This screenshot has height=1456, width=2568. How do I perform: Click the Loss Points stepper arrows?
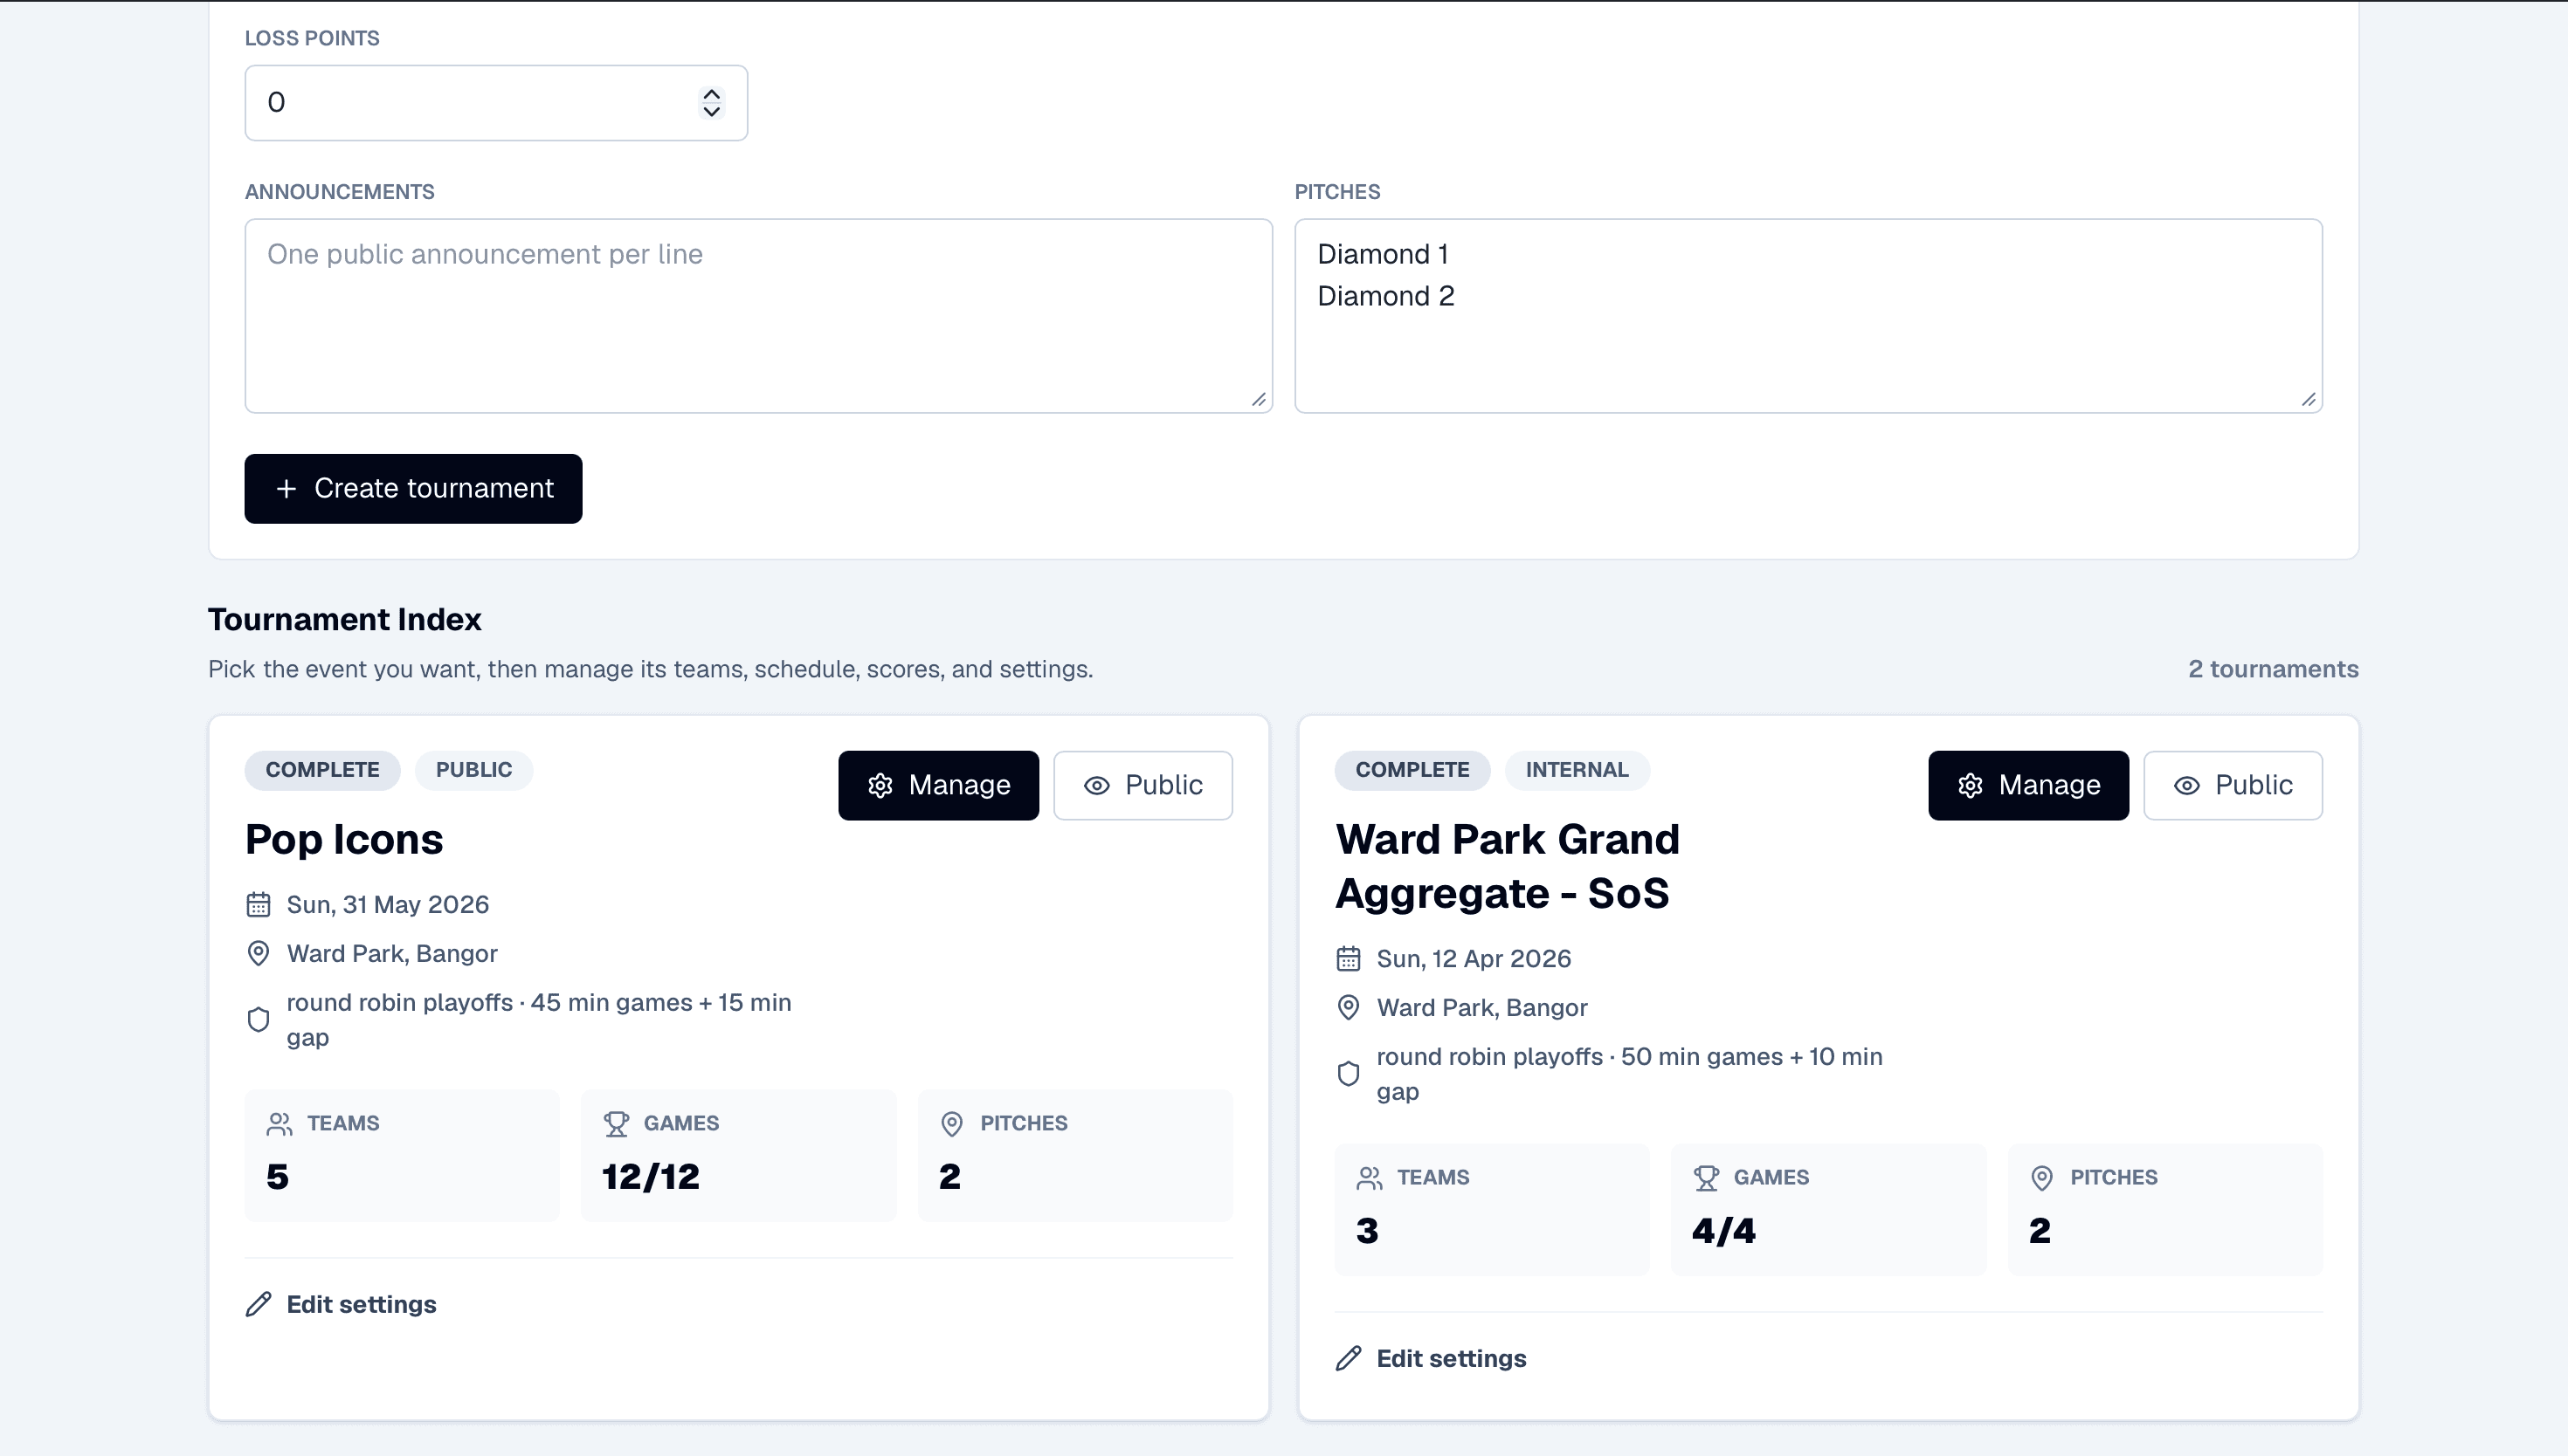tap(711, 102)
